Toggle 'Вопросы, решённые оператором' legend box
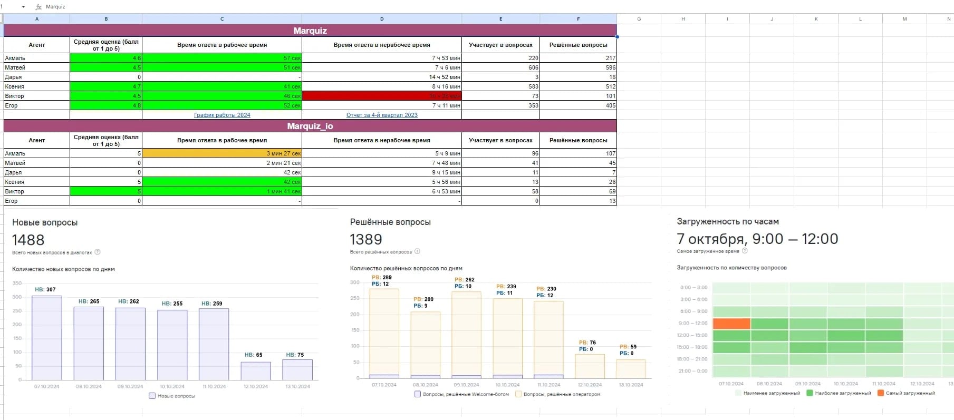 [x=518, y=394]
